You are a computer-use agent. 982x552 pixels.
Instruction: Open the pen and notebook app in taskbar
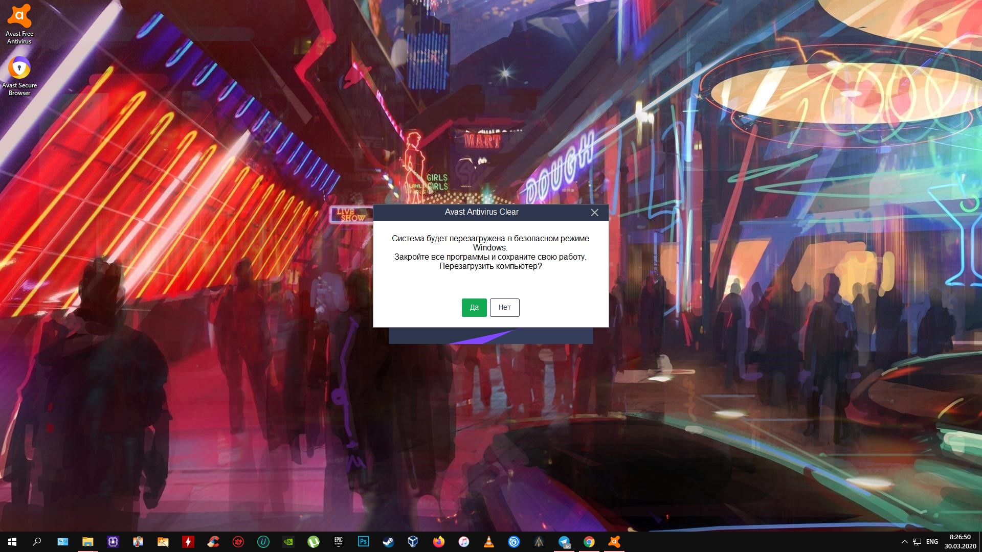tap(138, 542)
